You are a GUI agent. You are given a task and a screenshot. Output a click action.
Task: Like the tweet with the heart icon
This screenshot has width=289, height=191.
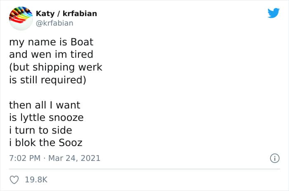tap(14, 180)
